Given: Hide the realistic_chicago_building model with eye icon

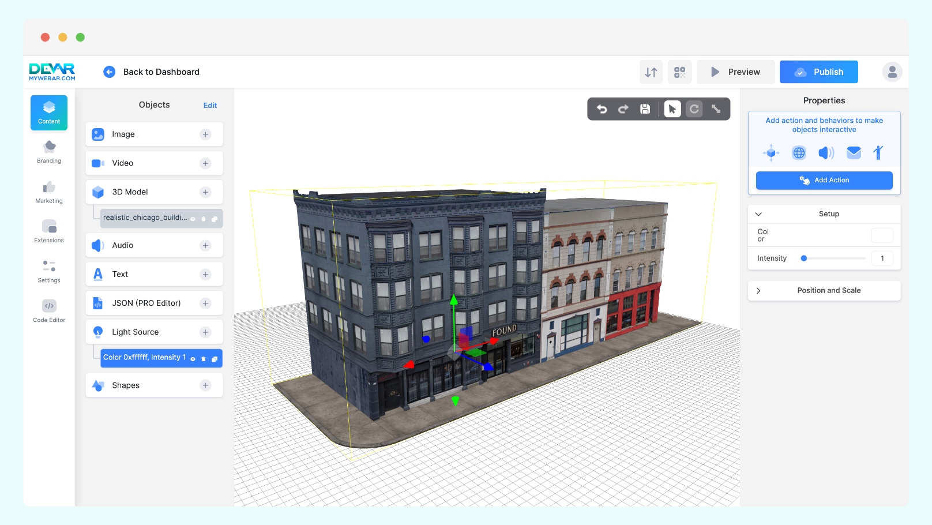Looking at the screenshot, I should click(x=193, y=219).
